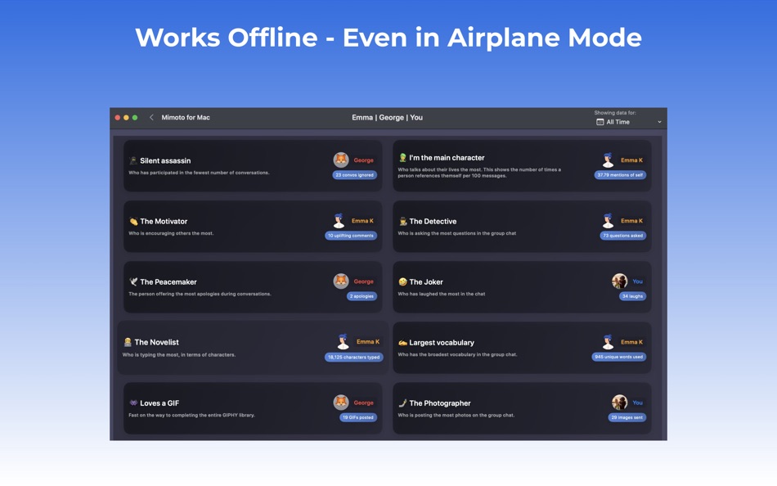Select the 23 convos ignored badge
The height and width of the screenshot is (486, 777).
(x=354, y=175)
